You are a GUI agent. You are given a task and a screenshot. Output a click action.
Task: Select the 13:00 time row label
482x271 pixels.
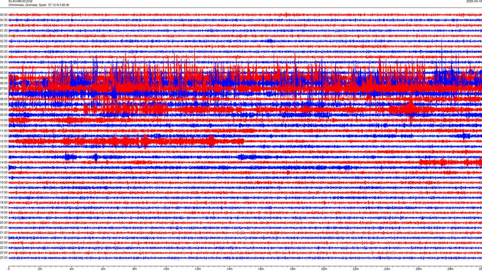4,152
